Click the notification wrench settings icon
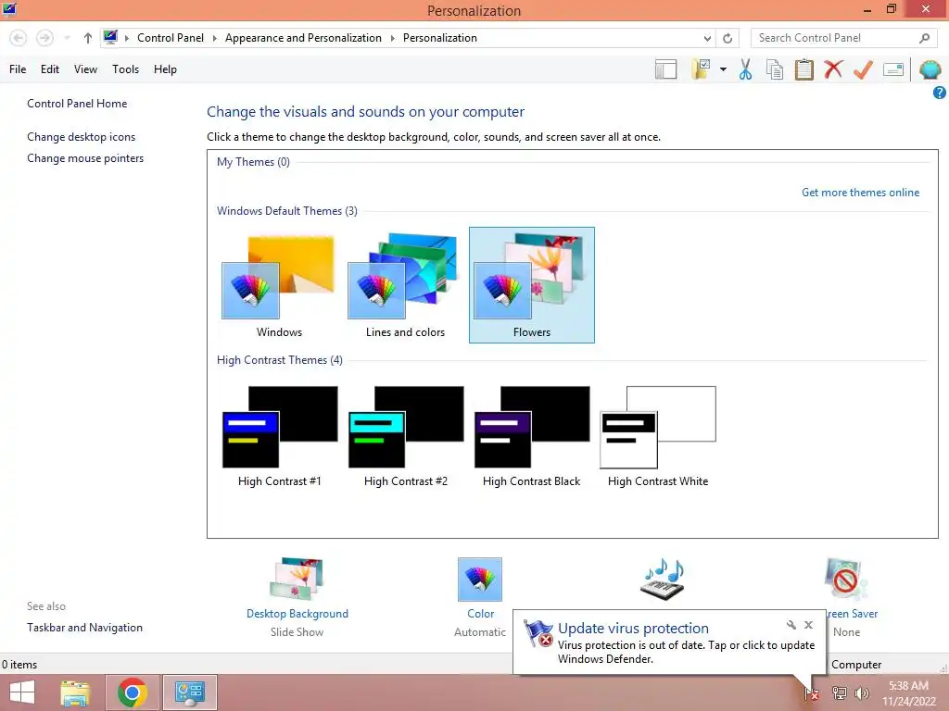Viewport: 949px width, 711px height. pyautogui.click(x=791, y=625)
